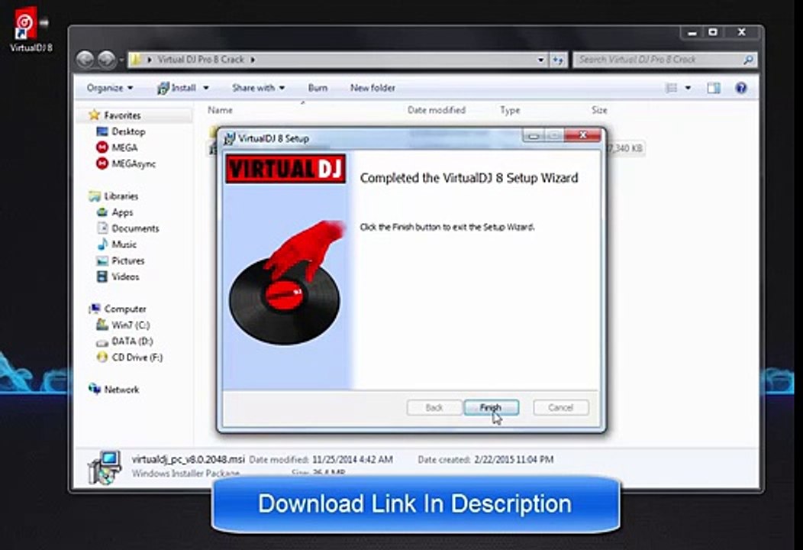The image size is (803, 550).
Task: Expand breadcrumb arrow after Virtual DJ Pro 8 Crack
Action: (253, 60)
